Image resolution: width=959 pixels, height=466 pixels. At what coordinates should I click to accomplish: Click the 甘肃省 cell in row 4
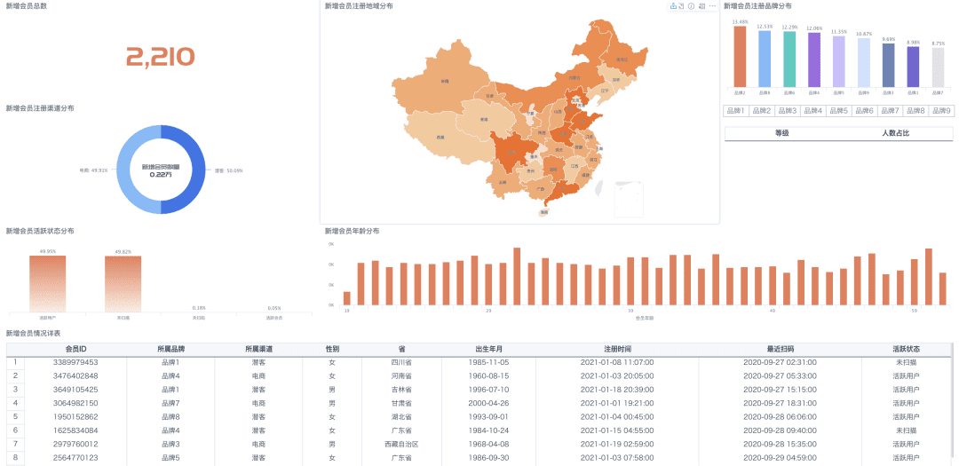(402, 403)
